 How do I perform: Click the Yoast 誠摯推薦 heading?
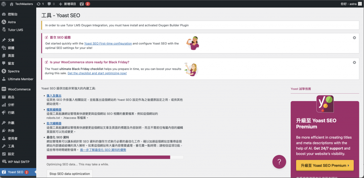[301, 89]
